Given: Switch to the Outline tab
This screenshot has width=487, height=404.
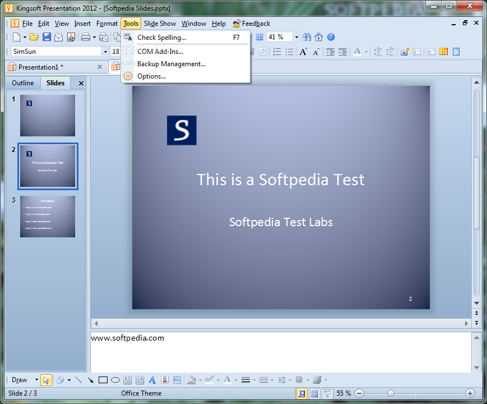Looking at the screenshot, I should tap(23, 83).
